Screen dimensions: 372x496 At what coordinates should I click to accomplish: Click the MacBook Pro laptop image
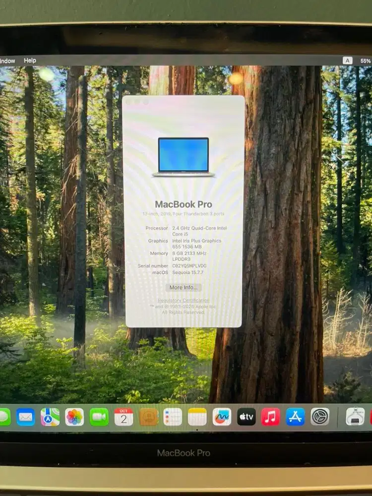(x=184, y=157)
